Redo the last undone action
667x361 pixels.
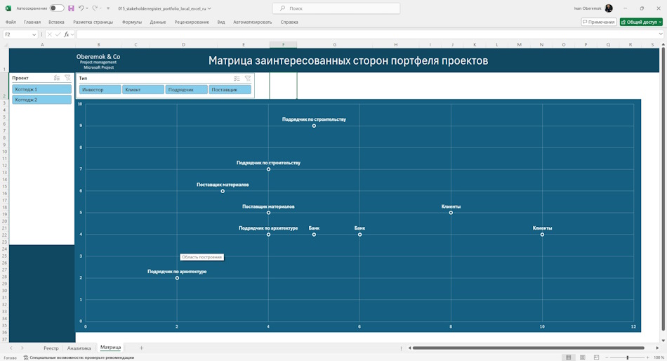(95, 8)
